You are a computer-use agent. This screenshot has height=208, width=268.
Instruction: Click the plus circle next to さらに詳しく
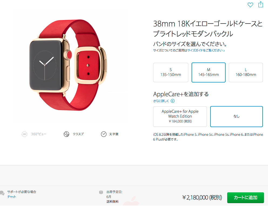(x=173, y=101)
